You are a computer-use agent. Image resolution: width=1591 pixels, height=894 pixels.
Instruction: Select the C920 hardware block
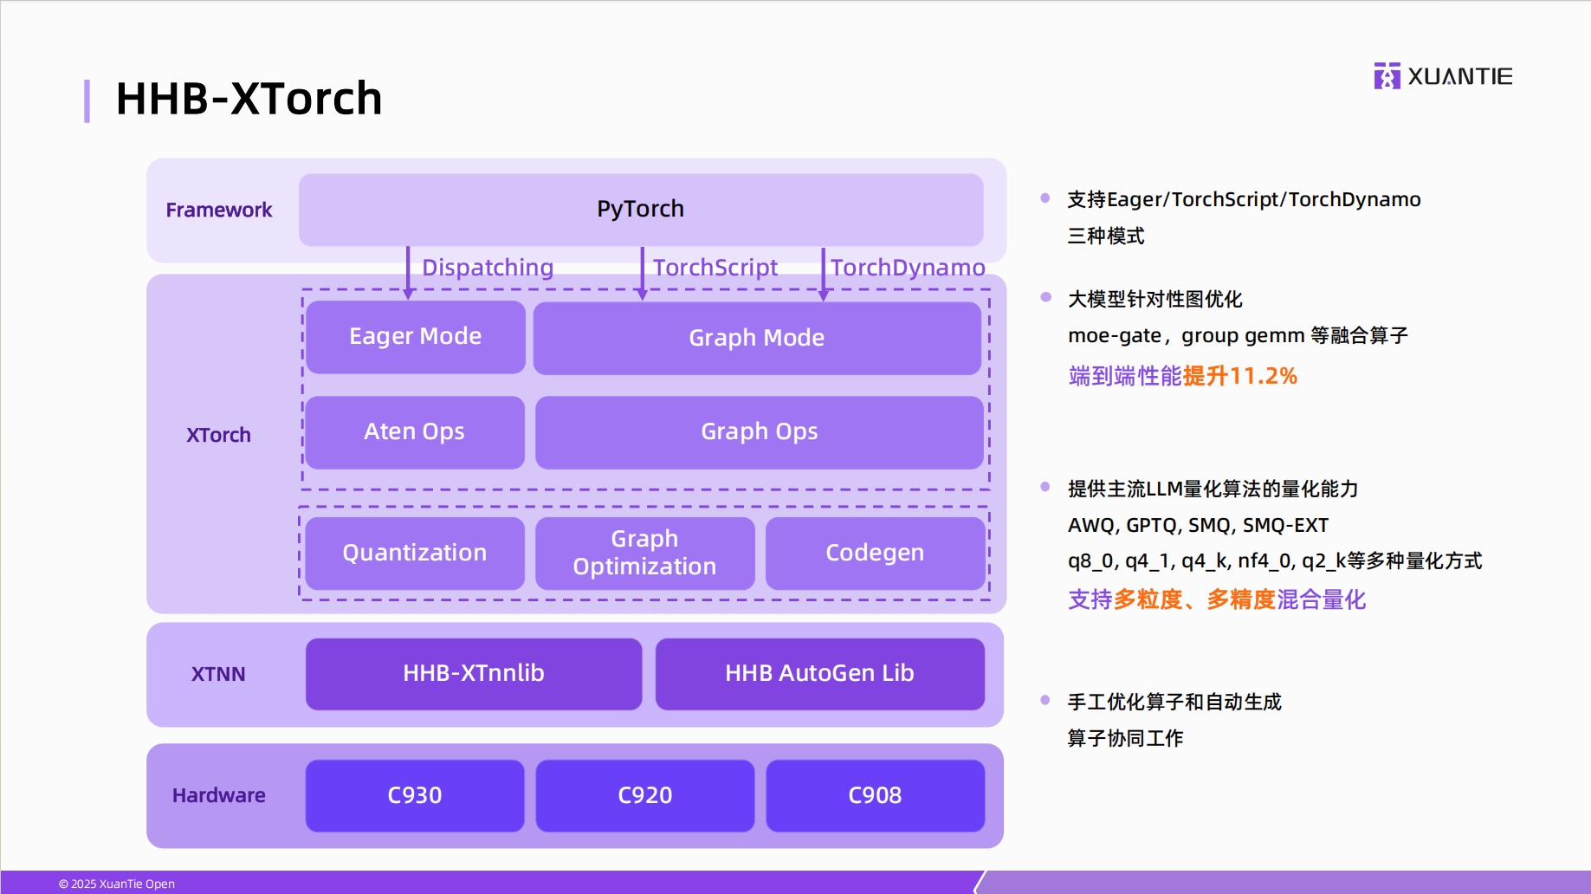pos(645,796)
